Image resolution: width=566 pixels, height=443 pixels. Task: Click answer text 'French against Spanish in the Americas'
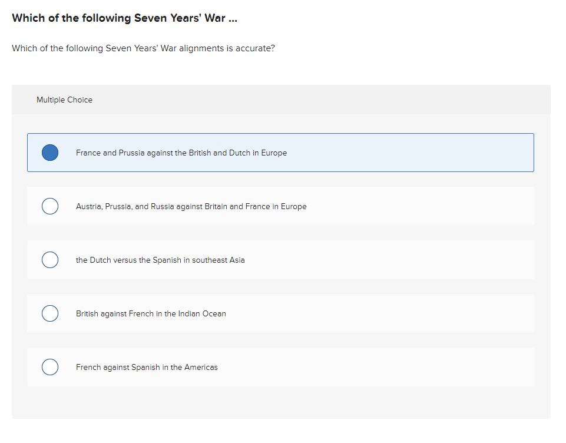pos(147,367)
